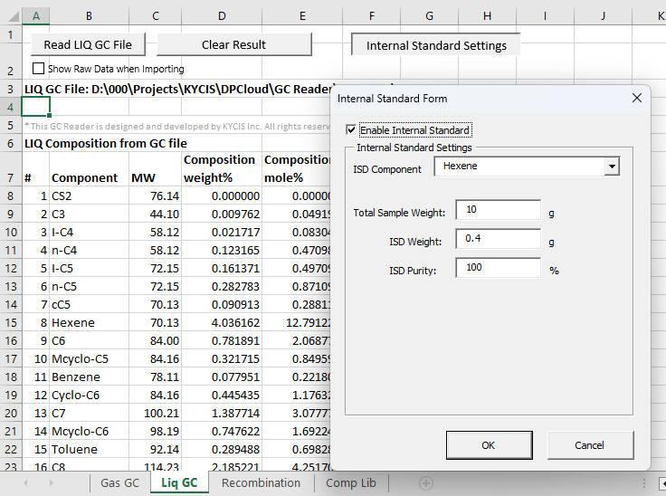The width and height of the screenshot is (666, 496).
Task: Click the next sheet navigation arrow
Action: (52, 482)
